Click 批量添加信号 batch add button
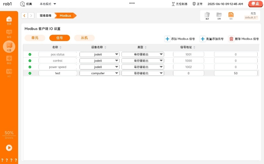The image size is (264, 164). [212, 39]
